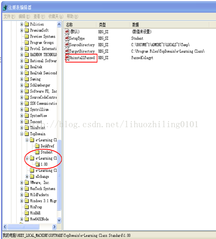Screen dimensions: 216x239
Task: Sort by the 名称 column header
Action: (80, 25)
